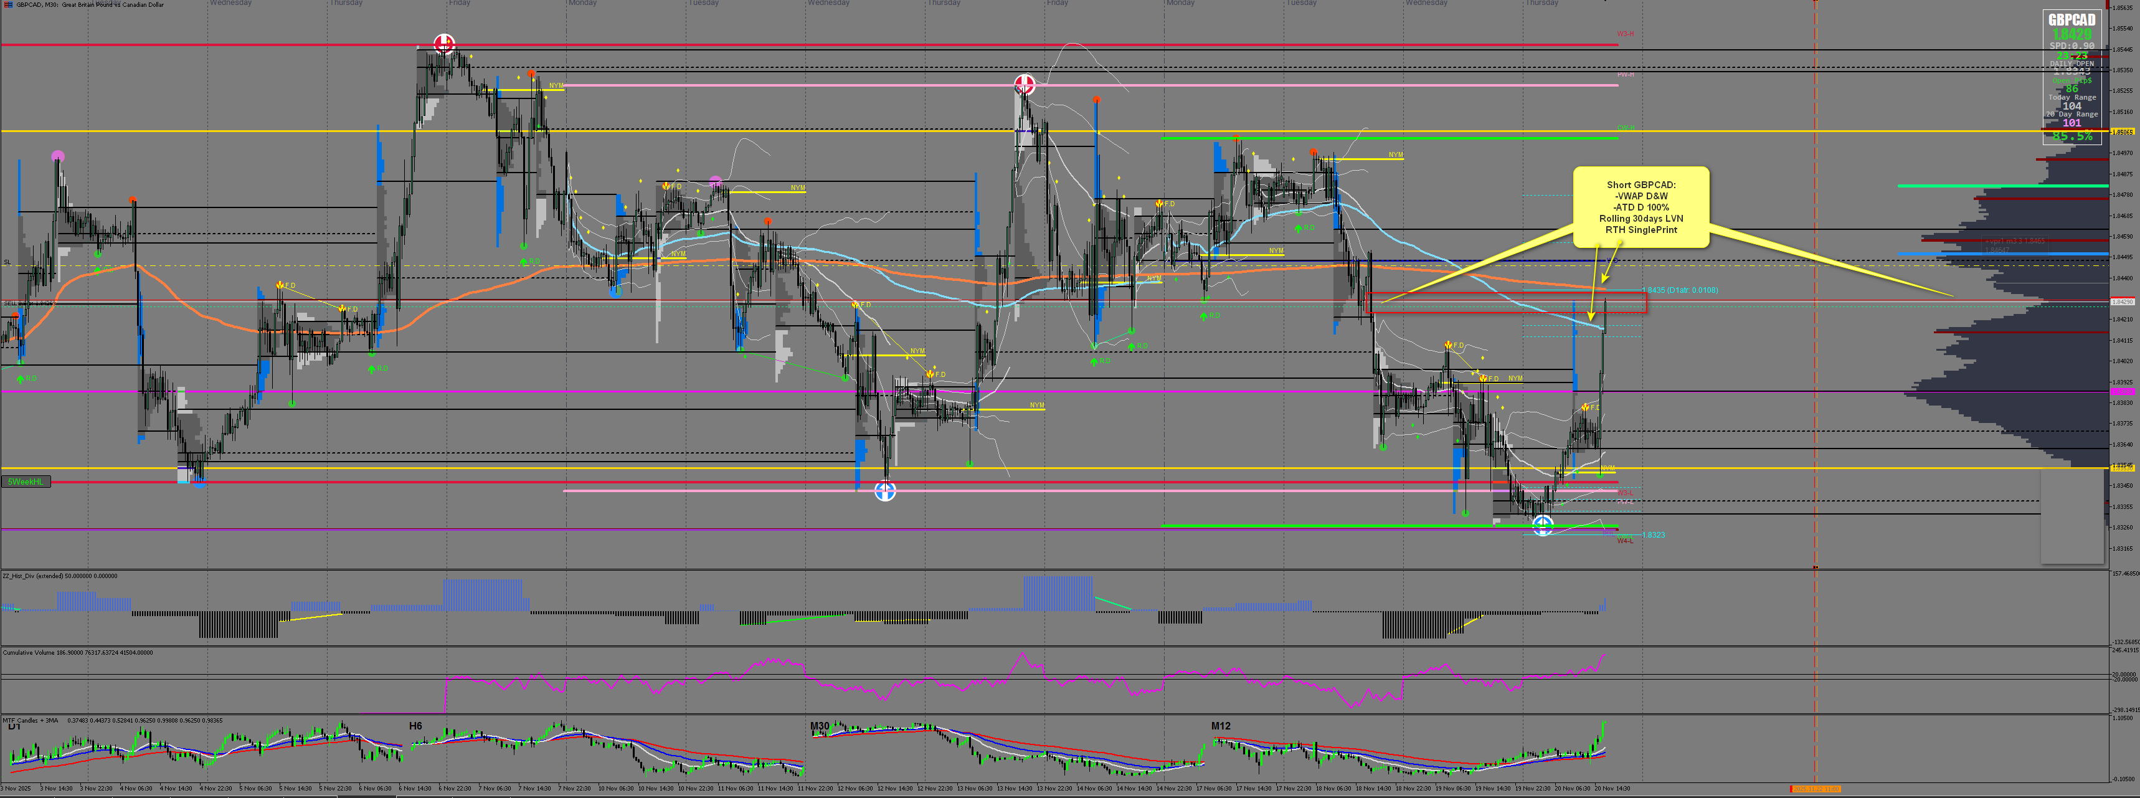The image size is (2140, 798).
Task: Click the red cross marker at the chart's highest peak
Action: click(445, 43)
